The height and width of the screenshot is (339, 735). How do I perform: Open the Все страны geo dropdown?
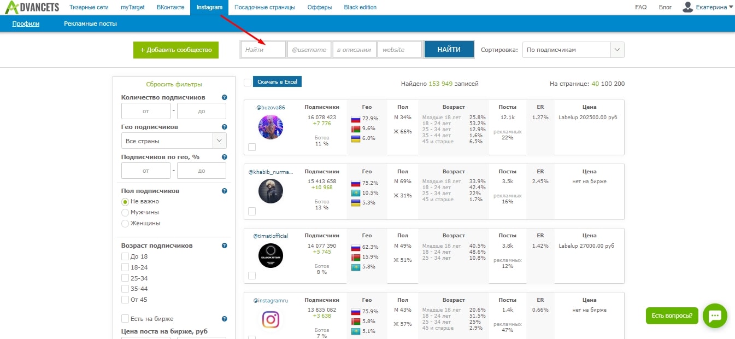click(x=174, y=141)
